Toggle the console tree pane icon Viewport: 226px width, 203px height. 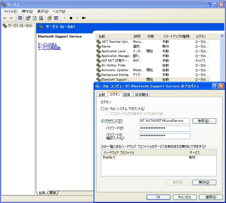[20, 18]
